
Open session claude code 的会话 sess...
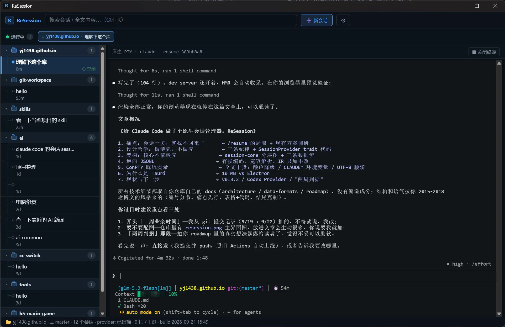50,152
